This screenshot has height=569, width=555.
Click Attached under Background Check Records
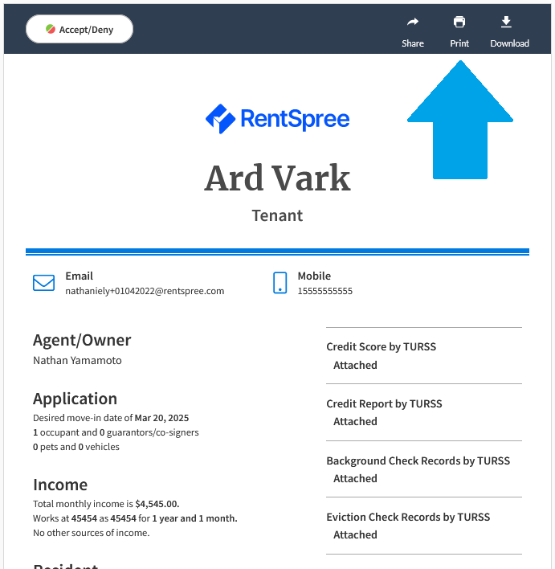click(x=356, y=478)
